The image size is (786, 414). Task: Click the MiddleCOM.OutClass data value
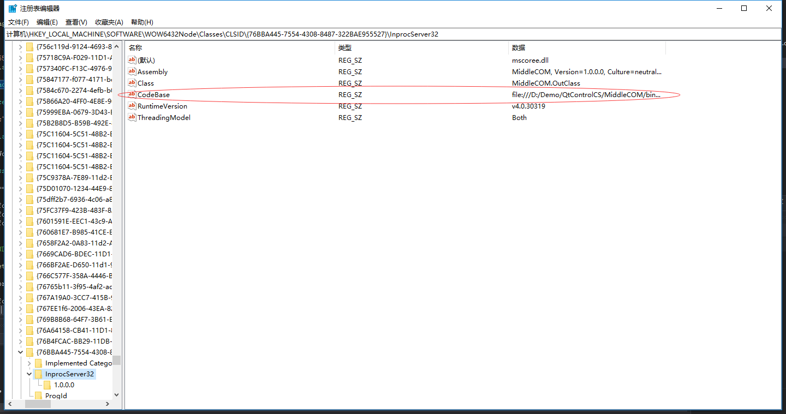[x=546, y=83]
